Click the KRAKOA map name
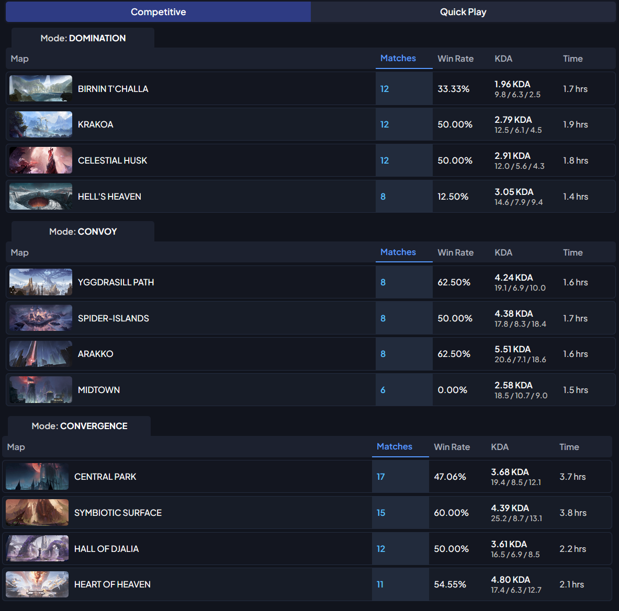 point(96,124)
